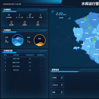
Task: Click the 75% normal dam wave gauge
Action: pyautogui.click(x=18, y=40)
